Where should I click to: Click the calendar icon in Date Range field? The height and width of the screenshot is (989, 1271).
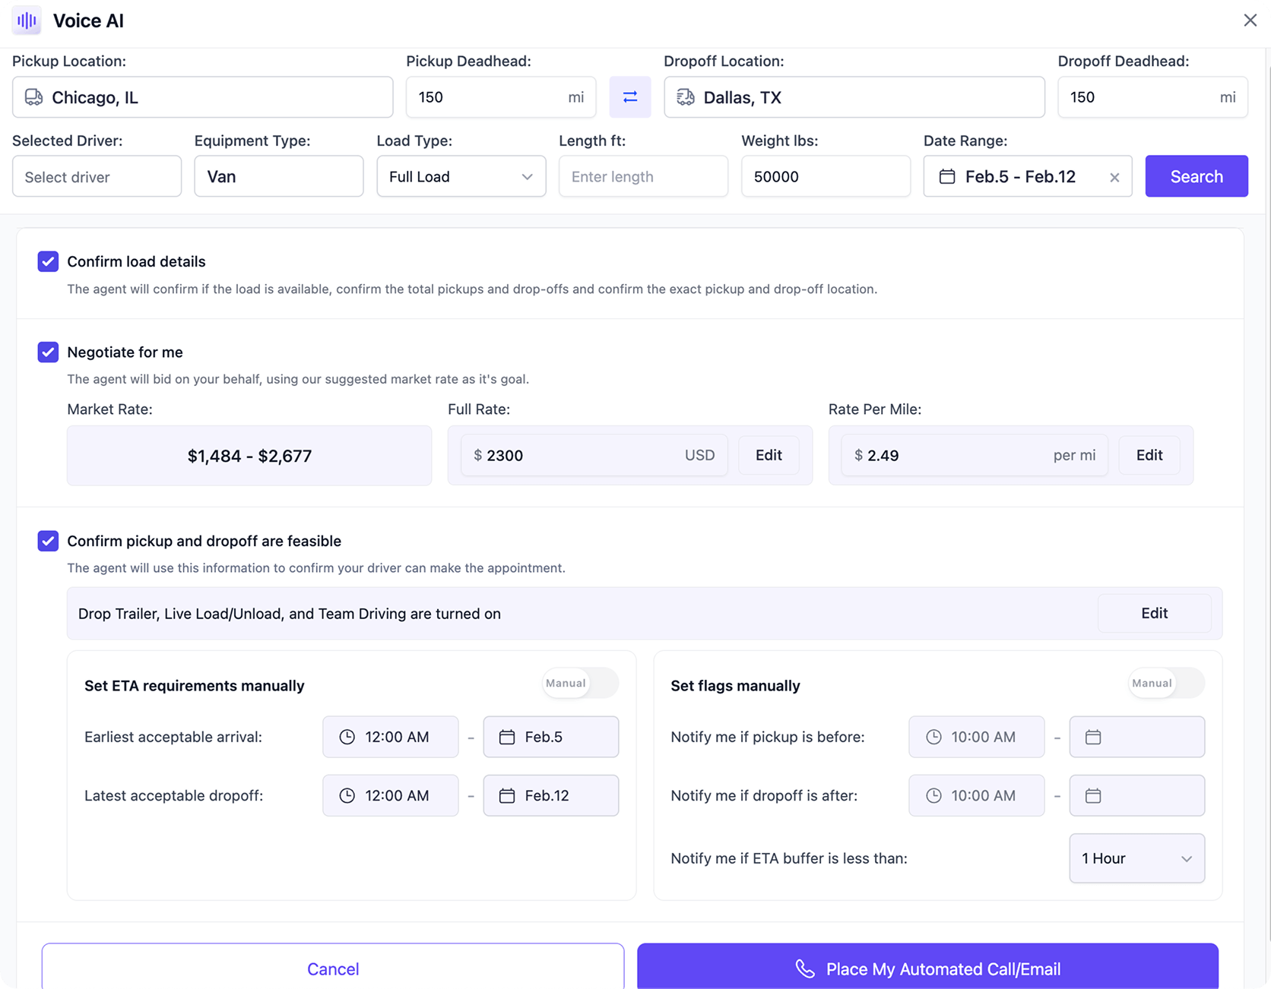coord(946,177)
